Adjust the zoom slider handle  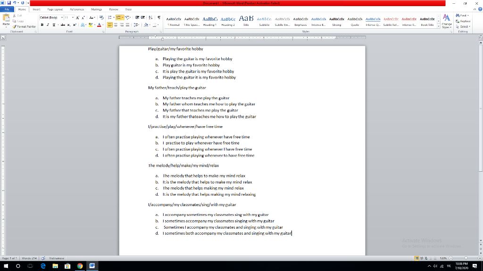click(466, 258)
